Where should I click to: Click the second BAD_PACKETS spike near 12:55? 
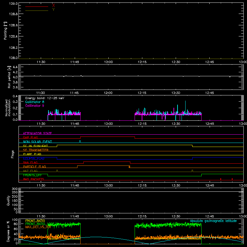[x=232, y=179]
